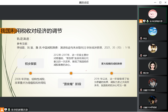Click the participant name starting with 金融2103

coord(149,90)
